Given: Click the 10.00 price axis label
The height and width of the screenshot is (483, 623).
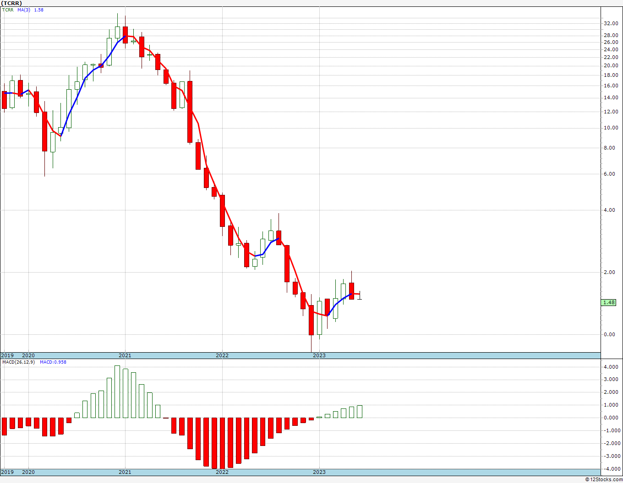Looking at the screenshot, I should (x=611, y=128).
